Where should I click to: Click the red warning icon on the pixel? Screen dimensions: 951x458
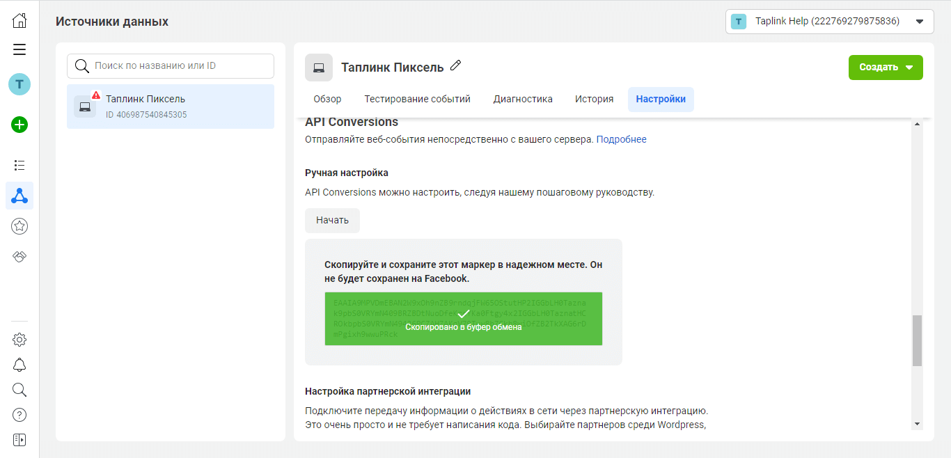pos(96,95)
